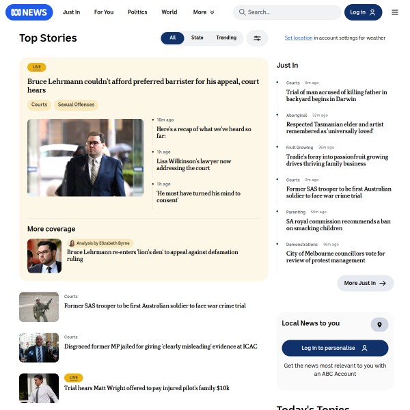
Task: Click the location pin icon in Local News
Action: [379, 325]
